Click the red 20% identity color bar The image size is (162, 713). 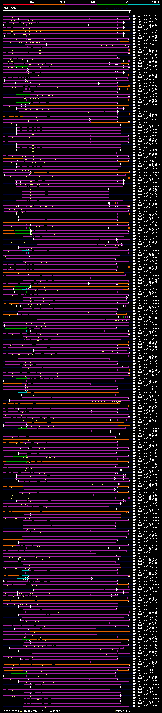(x=18, y=5)
